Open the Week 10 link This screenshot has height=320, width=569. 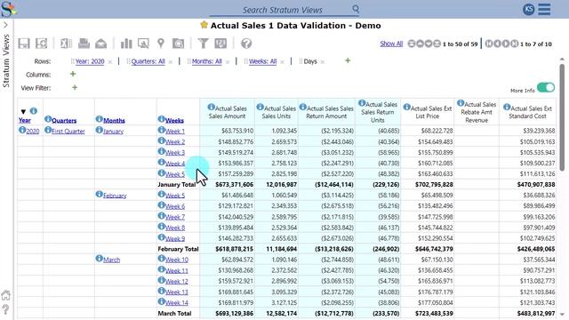[177, 260]
